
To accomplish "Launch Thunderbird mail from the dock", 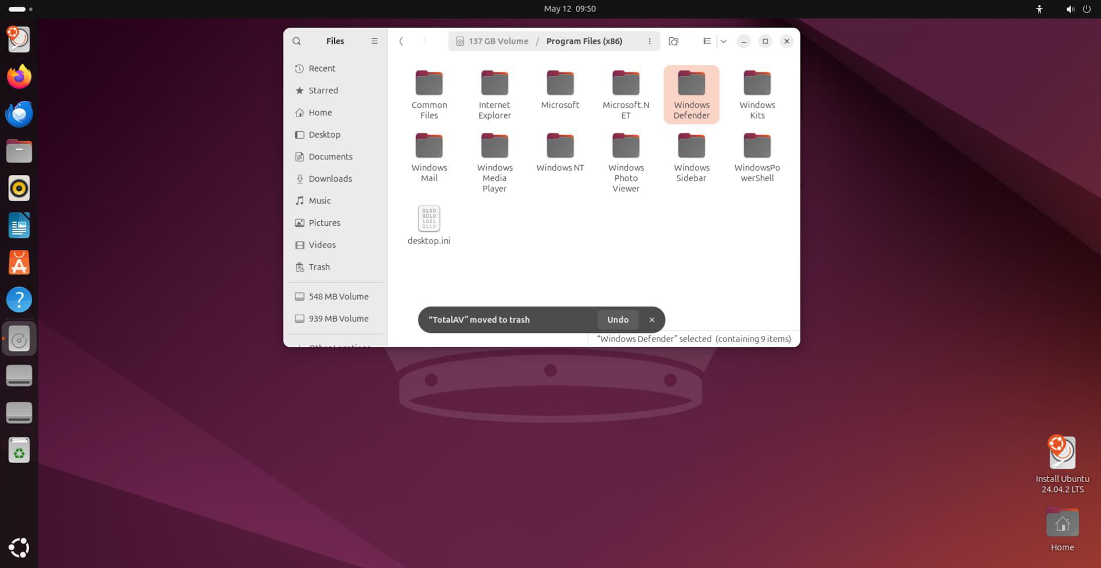I will pos(19,113).
